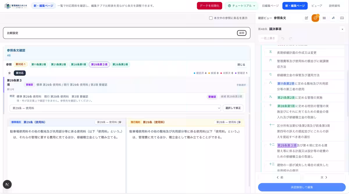
Task: Go to next with 次 button
Action: pyautogui.click(x=324, y=177)
